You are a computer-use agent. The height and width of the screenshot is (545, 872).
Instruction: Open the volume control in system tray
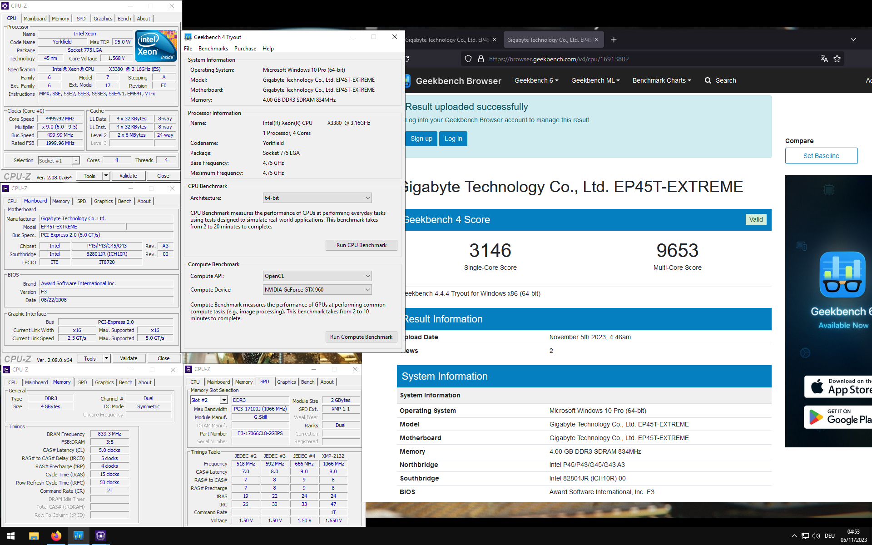pos(816,536)
